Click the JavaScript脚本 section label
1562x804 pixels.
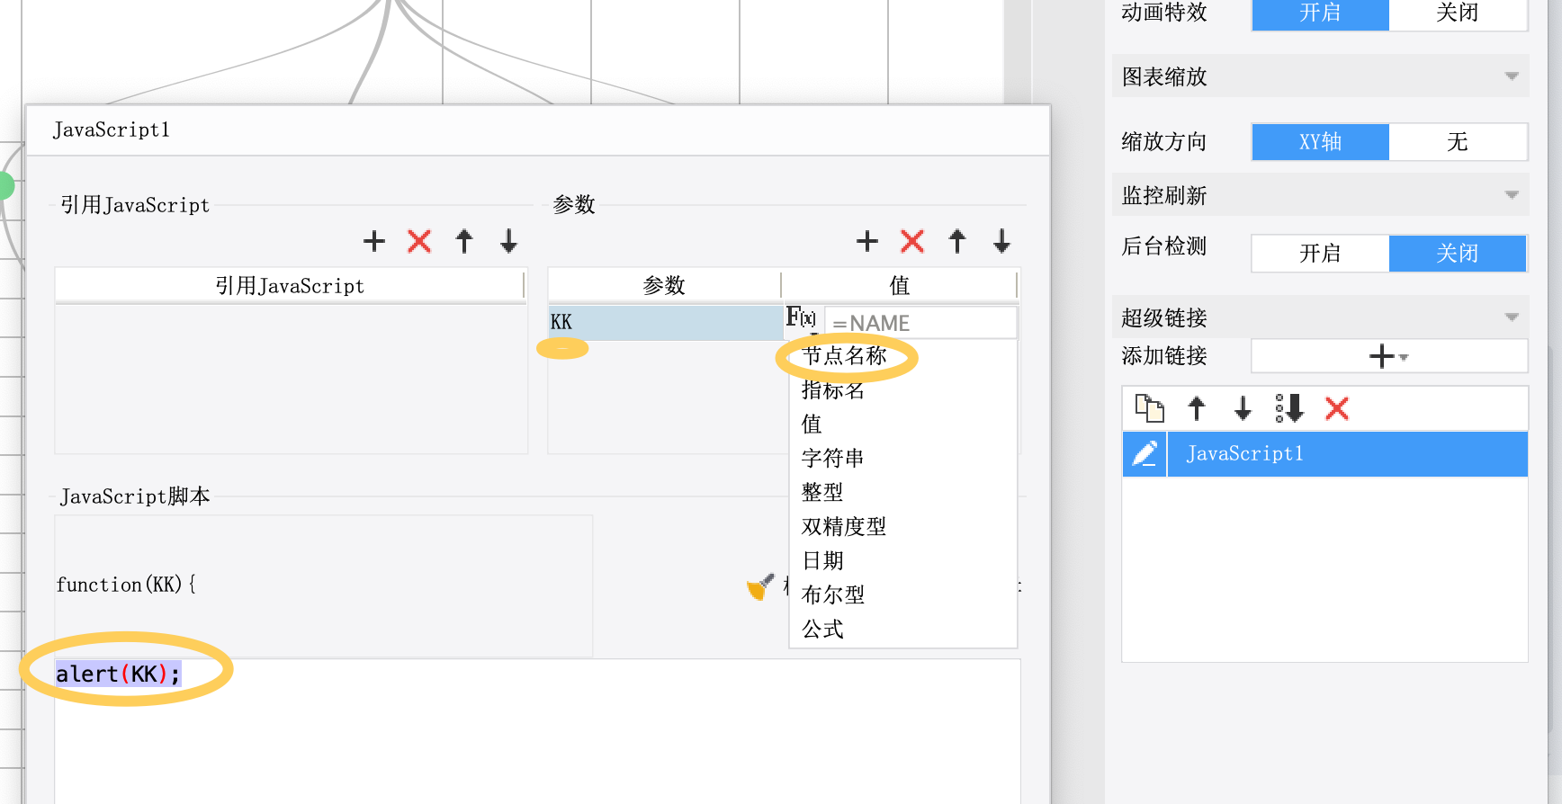coord(135,496)
